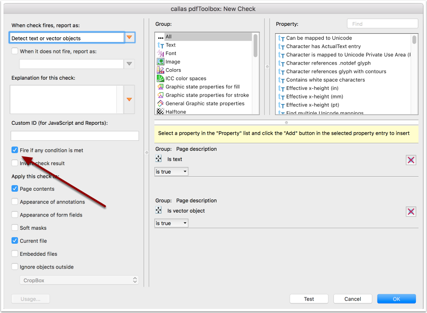Click icon of 'Contains white space characters'
Image resolution: width=427 pixels, height=313 pixels.
click(x=281, y=80)
